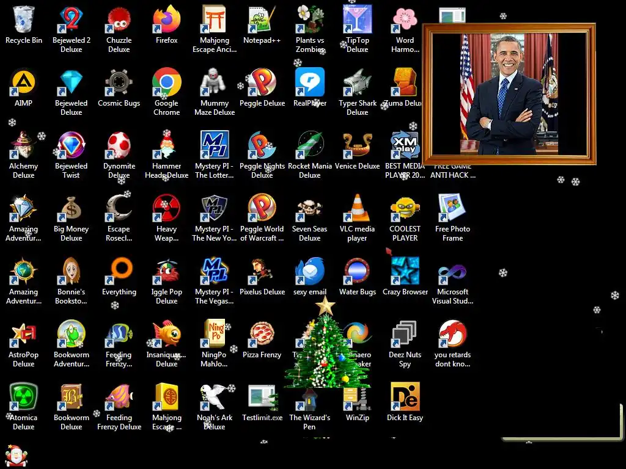Open the Recycle Bin icon
This screenshot has height=469, width=626.
24,19
